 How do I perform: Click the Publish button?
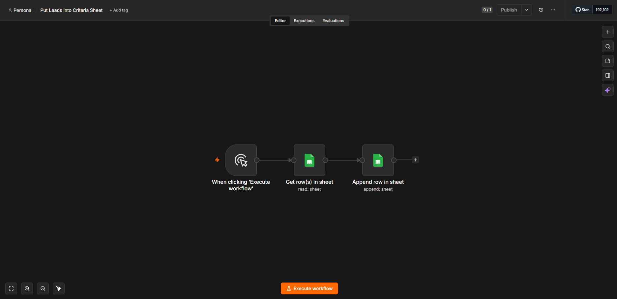tap(509, 10)
